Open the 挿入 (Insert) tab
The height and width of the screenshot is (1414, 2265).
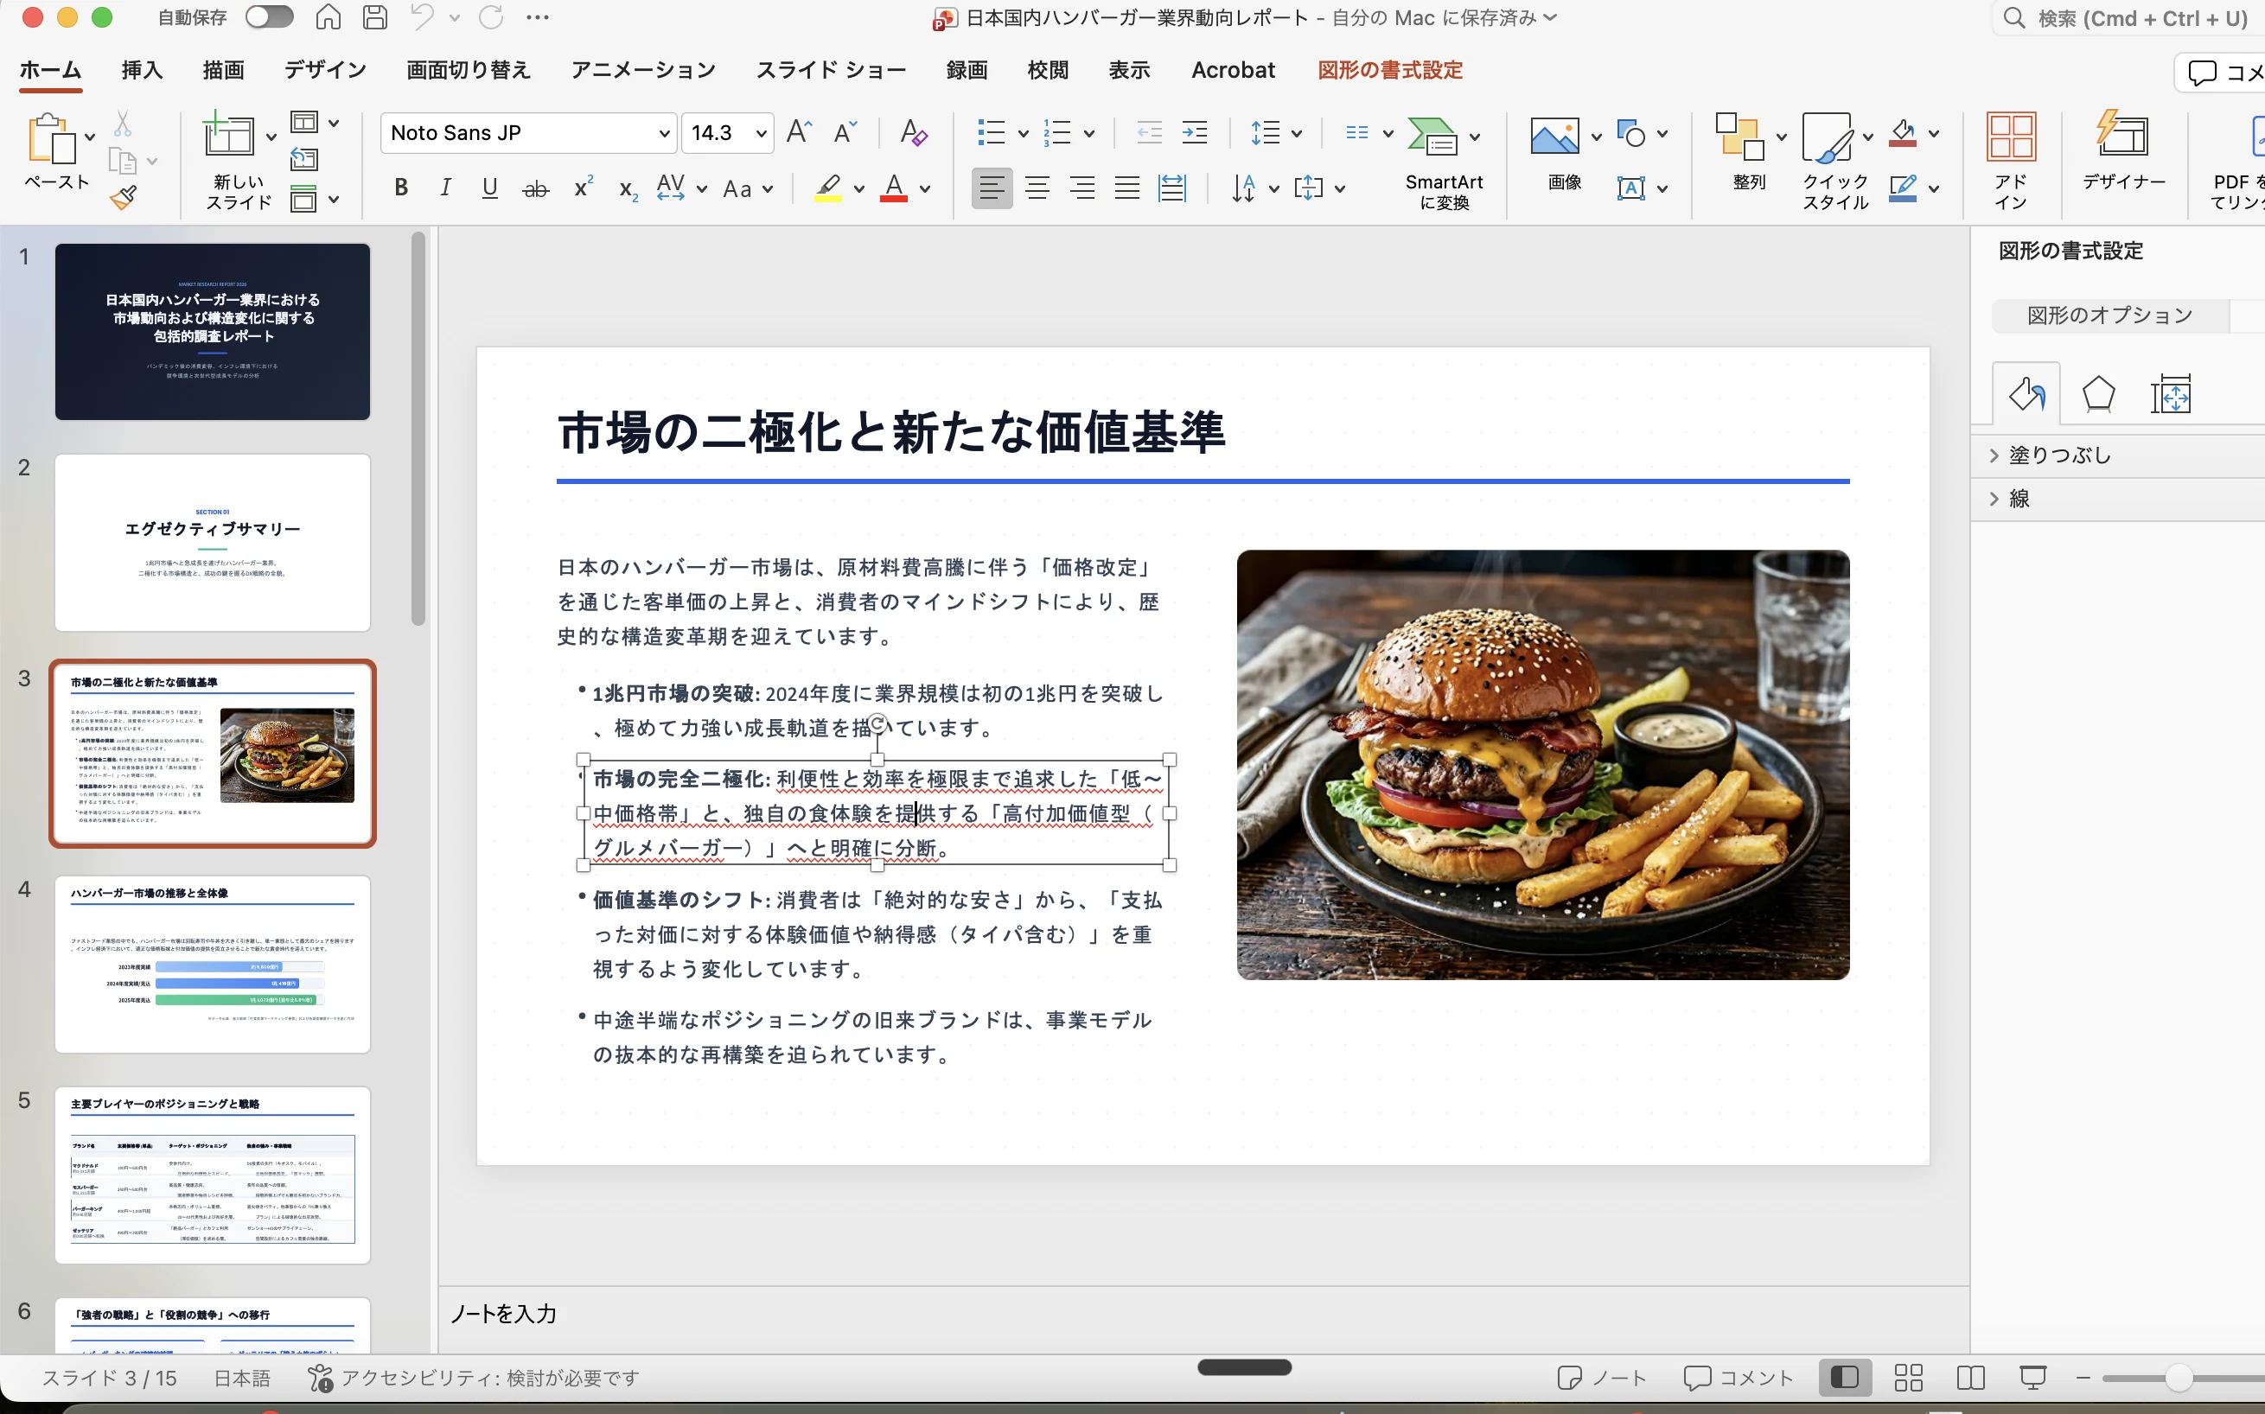tap(141, 70)
